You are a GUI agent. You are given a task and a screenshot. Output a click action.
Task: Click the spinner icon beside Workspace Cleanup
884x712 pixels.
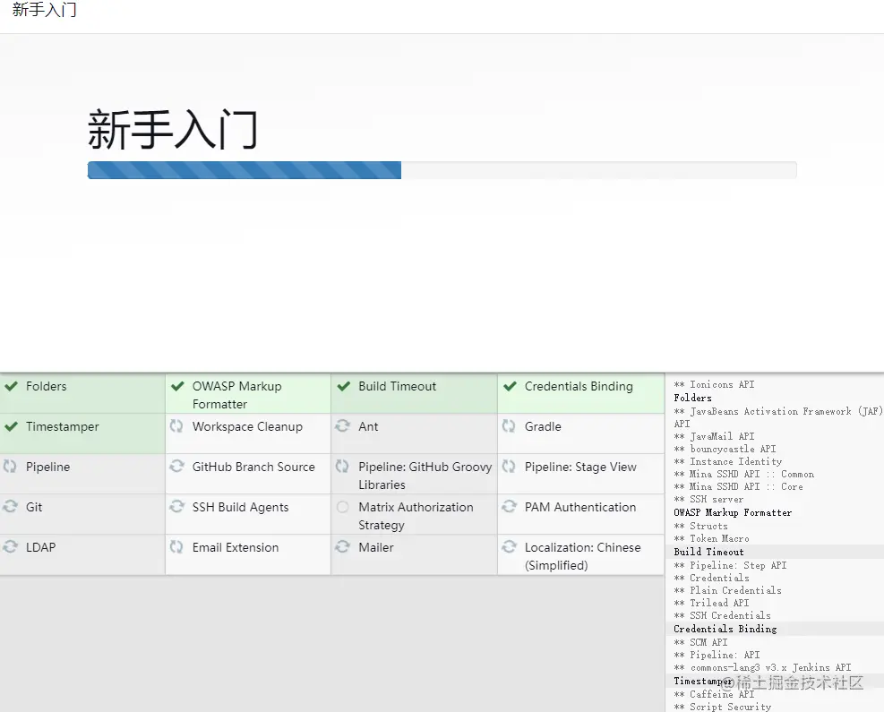[x=177, y=425]
